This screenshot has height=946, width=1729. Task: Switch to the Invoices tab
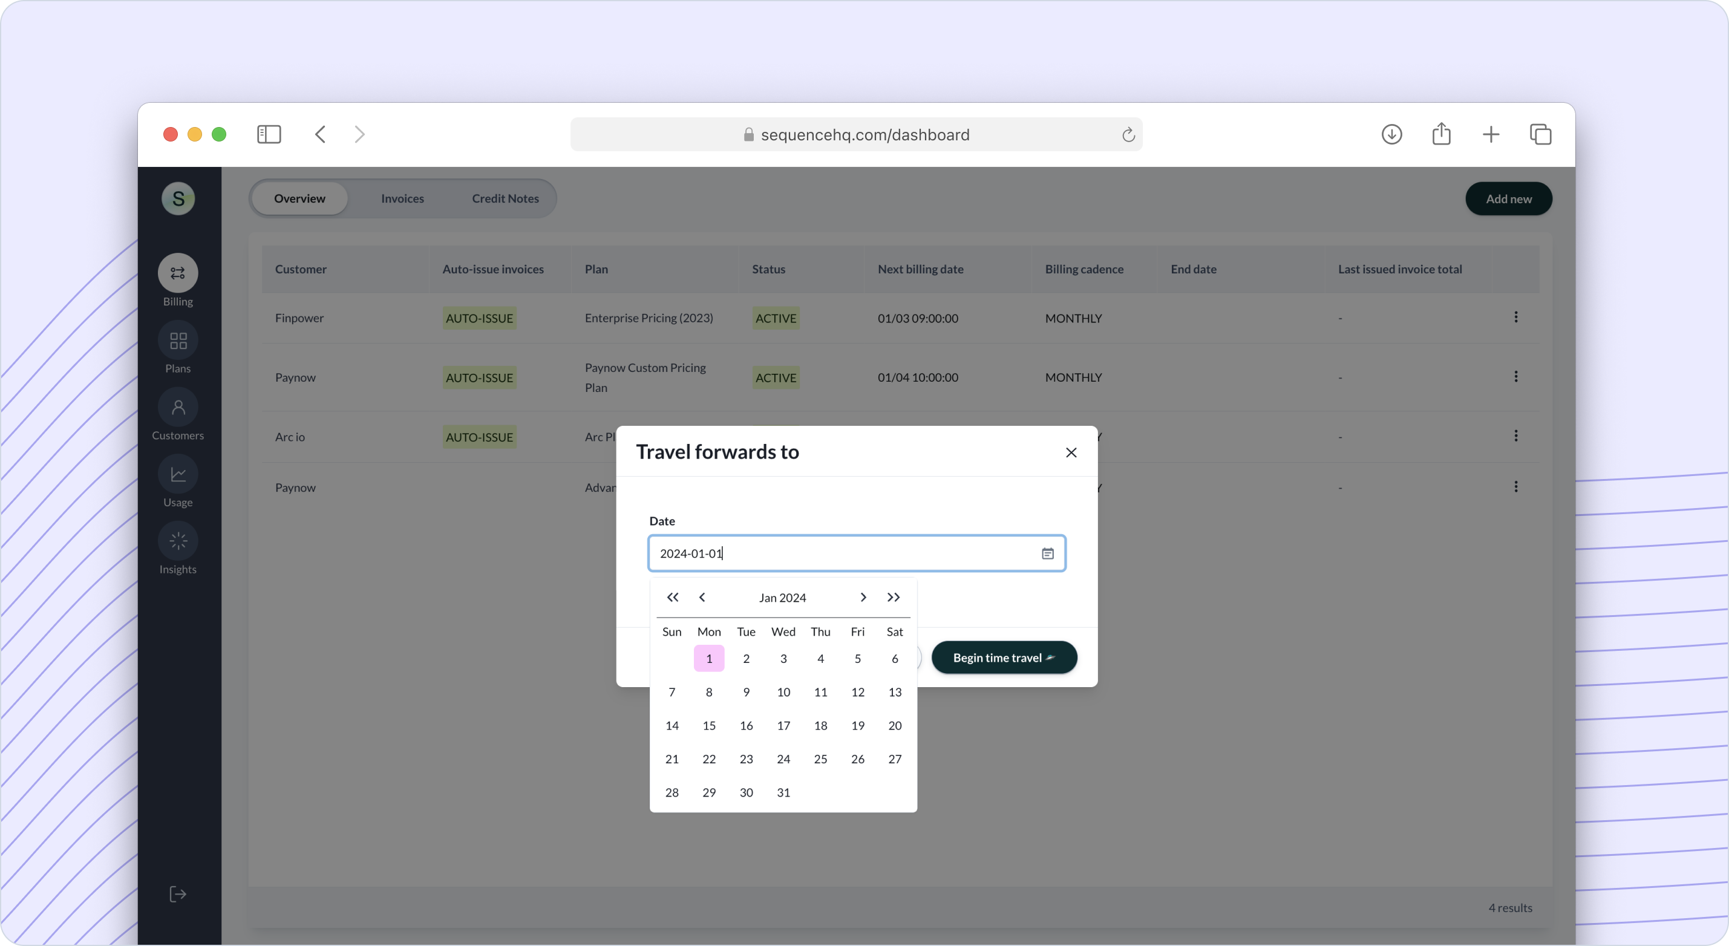402,198
